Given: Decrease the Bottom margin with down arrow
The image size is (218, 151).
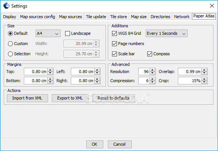Looking at the screenshot, I should tap(50, 82).
